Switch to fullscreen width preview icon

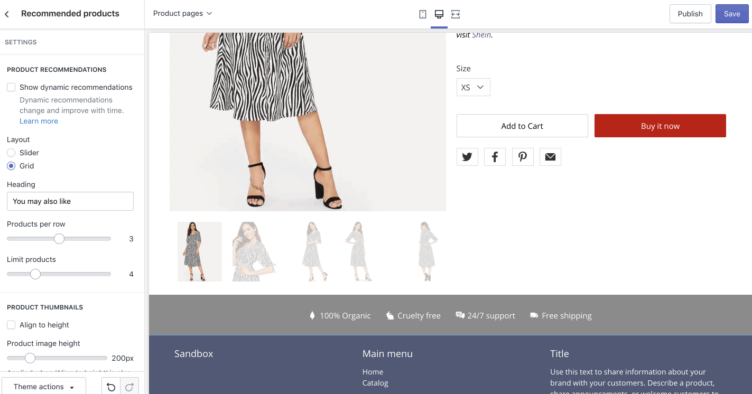click(x=456, y=14)
